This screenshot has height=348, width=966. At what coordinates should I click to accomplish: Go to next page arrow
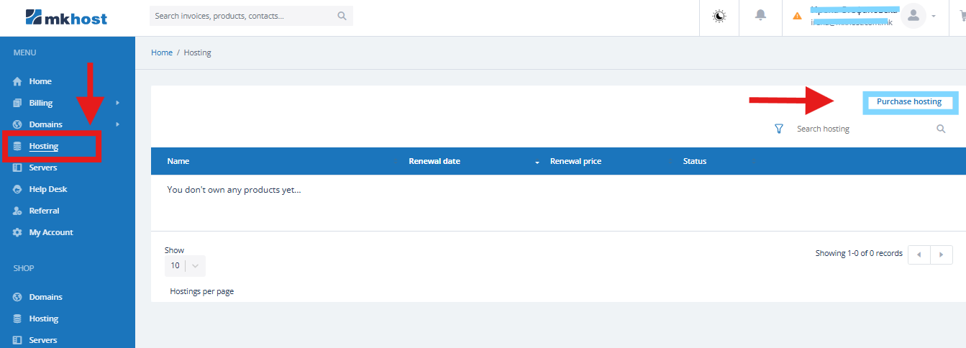coord(942,255)
